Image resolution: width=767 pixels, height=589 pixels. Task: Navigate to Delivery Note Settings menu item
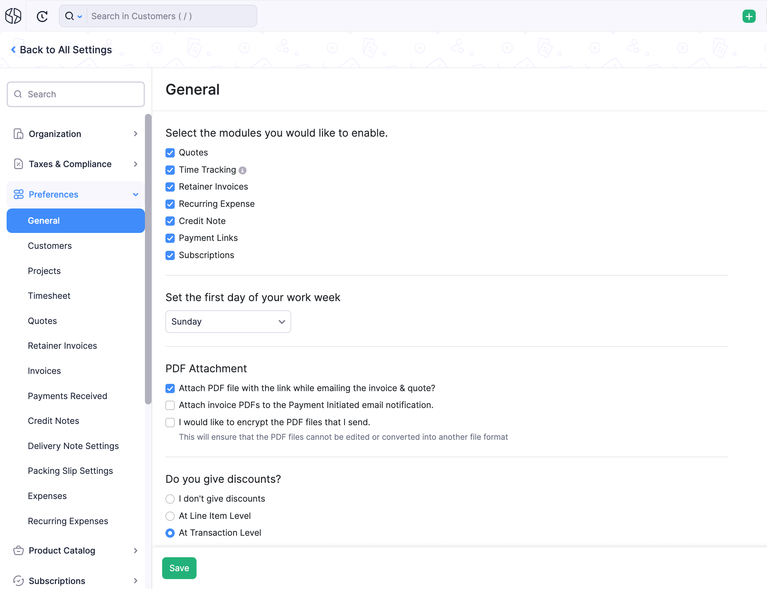click(73, 445)
